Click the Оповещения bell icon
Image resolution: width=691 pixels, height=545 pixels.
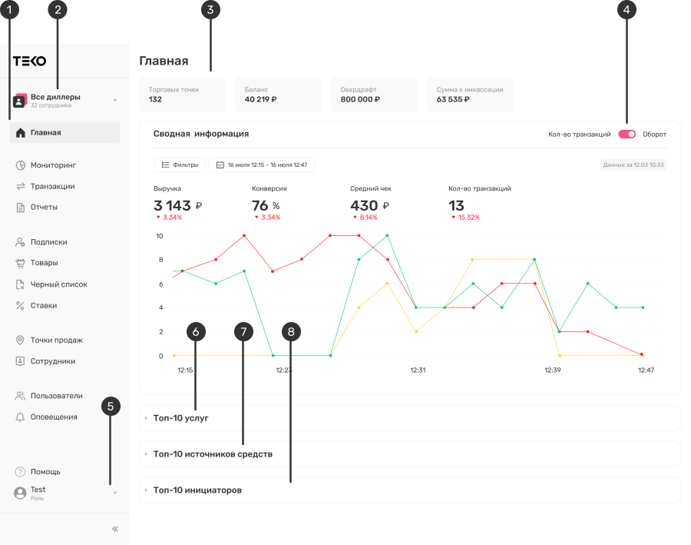click(x=20, y=417)
